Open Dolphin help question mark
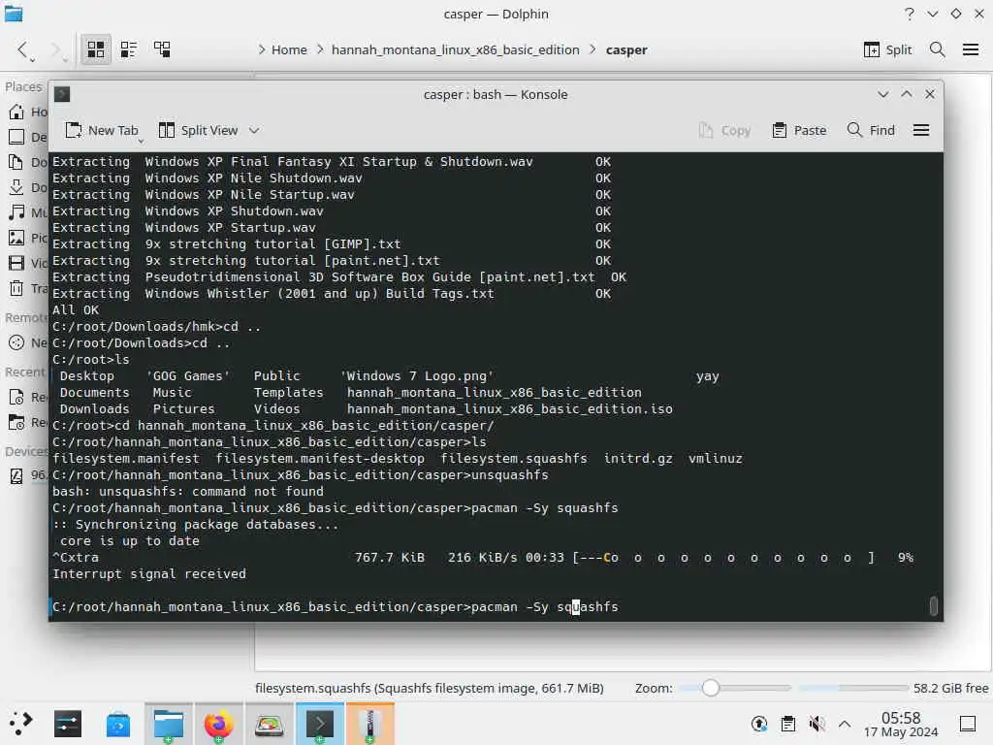 click(x=910, y=14)
